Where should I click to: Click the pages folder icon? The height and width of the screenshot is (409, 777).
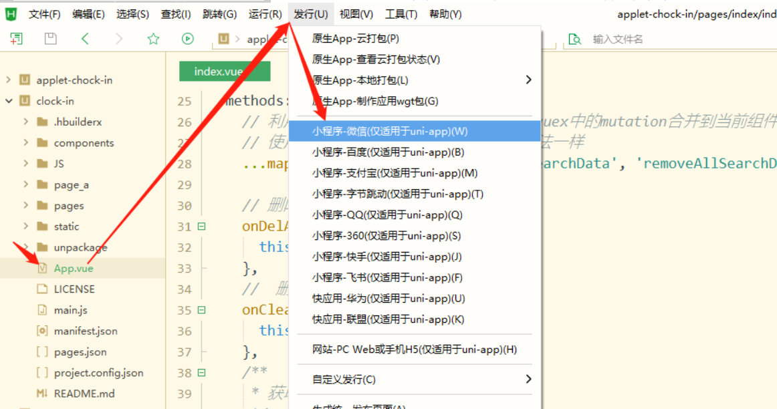point(43,205)
